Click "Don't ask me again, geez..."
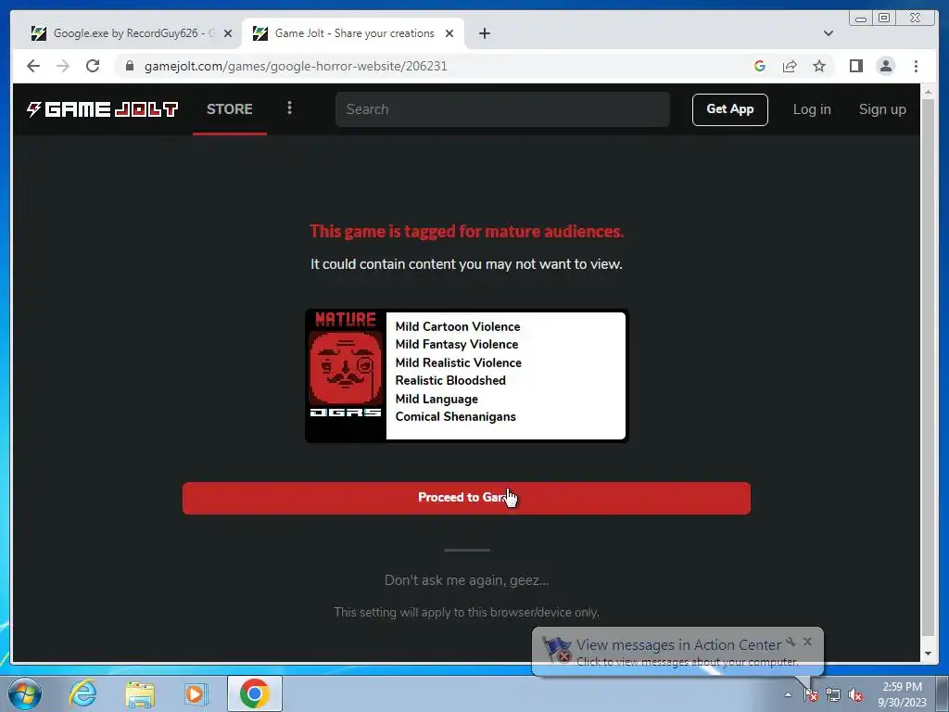949x712 pixels. click(467, 580)
